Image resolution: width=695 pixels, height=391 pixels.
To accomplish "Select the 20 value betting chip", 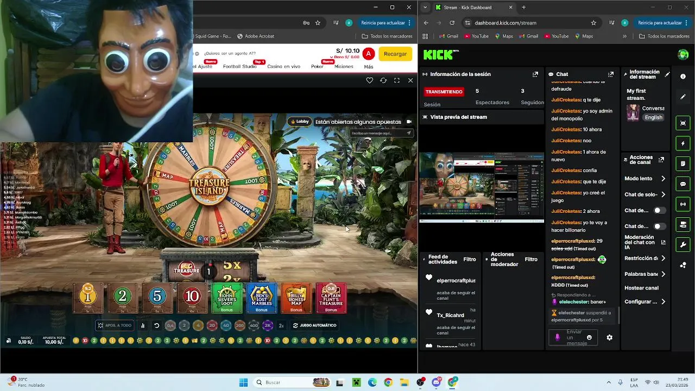I will coord(212,325).
